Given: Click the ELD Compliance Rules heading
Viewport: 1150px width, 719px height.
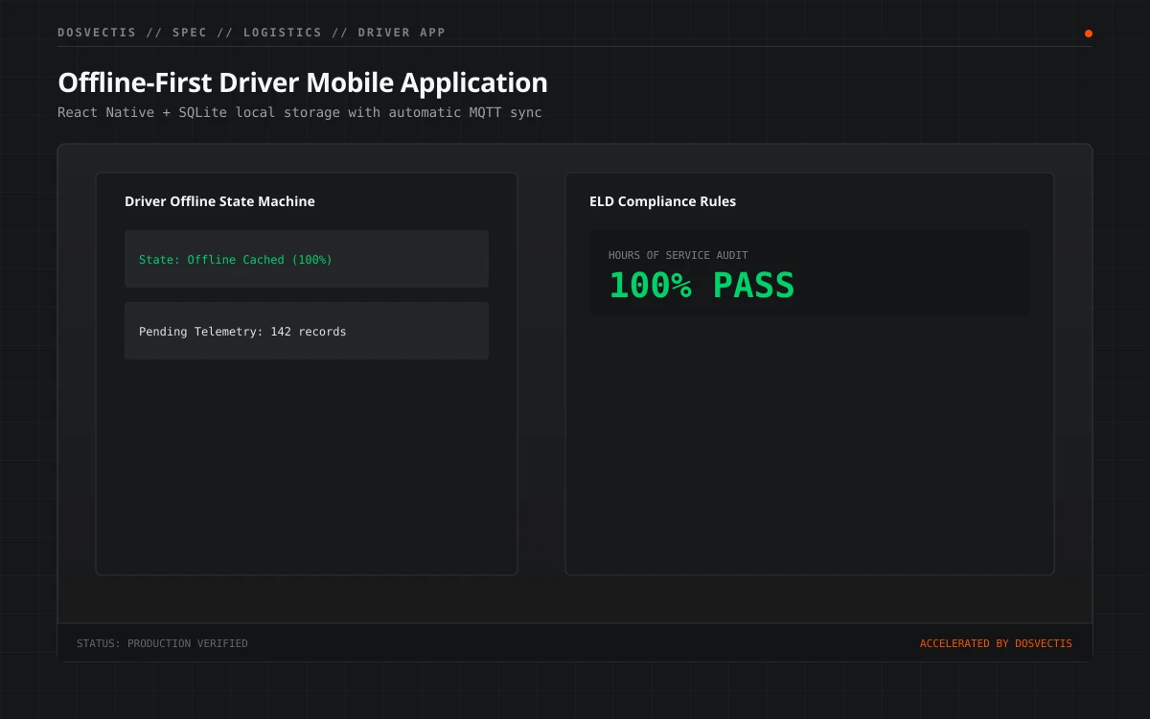Looking at the screenshot, I should pyautogui.click(x=662, y=201).
